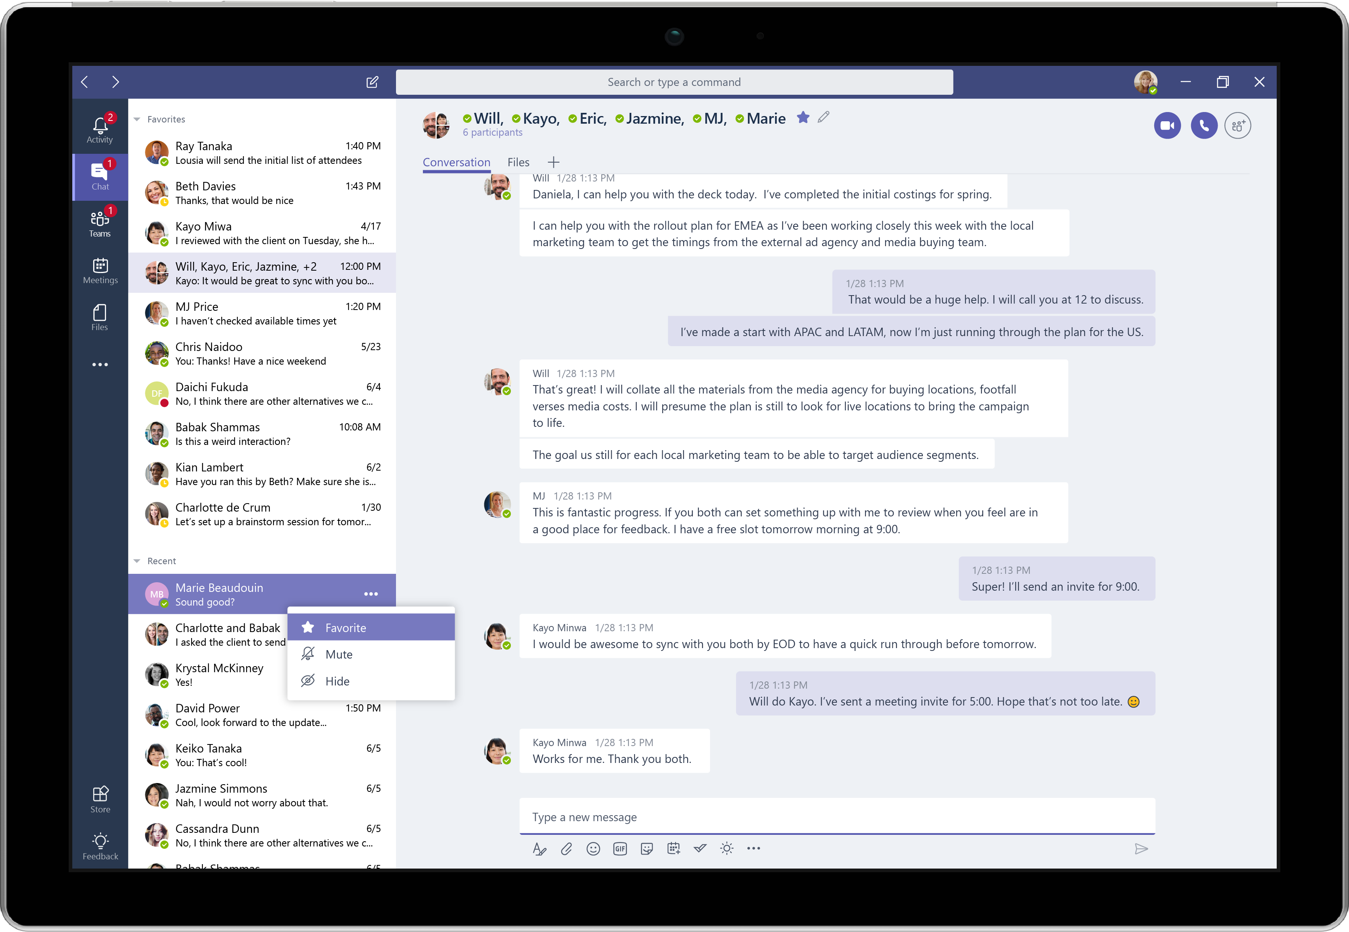Attach a file to your message
Viewport: 1349px width, 932px height.
(x=566, y=848)
